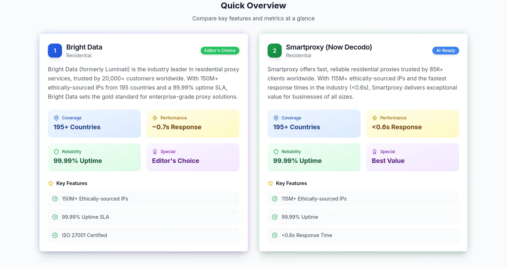Click Smartproxy's 99.99% Uptime reliability value
The width and height of the screenshot is (507, 269).
(x=298, y=161)
